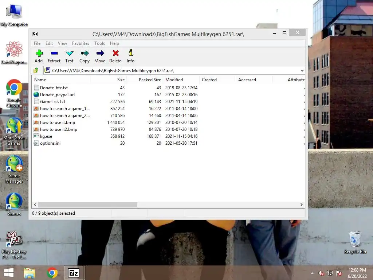Sort by the Name column header
Image resolution: width=373 pixels, height=280 pixels.
coord(61,80)
